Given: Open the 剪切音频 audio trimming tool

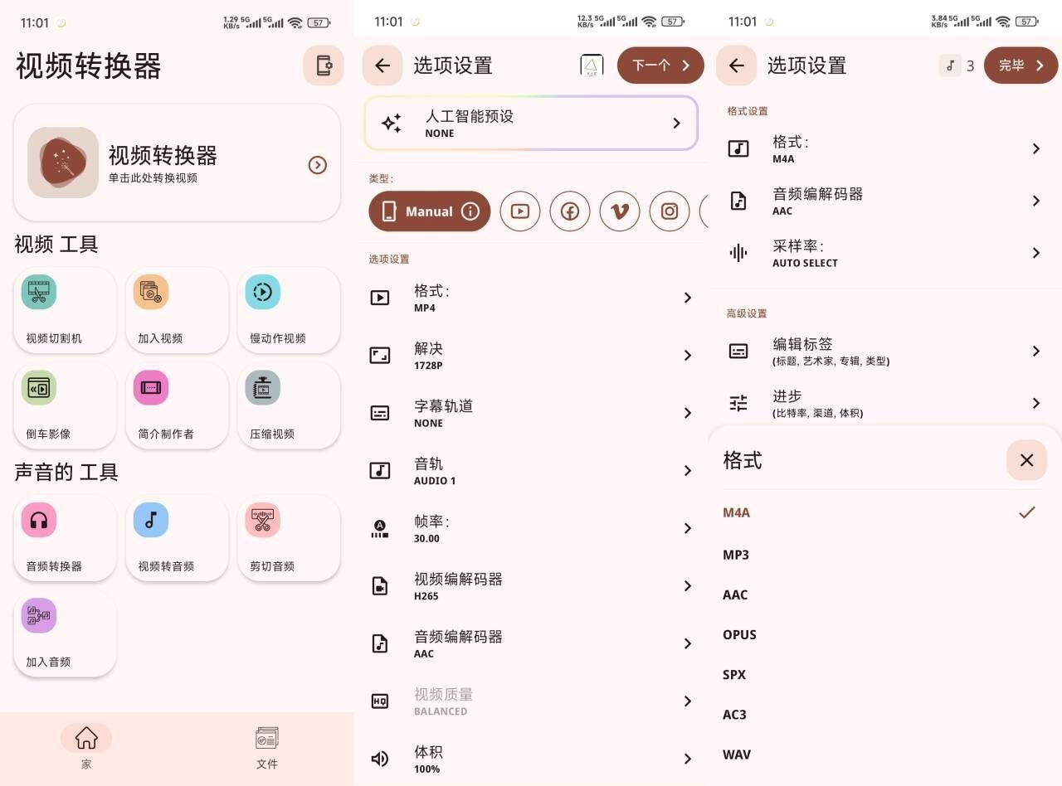Looking at the screenshot, I should pyautogui.click(x=288, y=538).
